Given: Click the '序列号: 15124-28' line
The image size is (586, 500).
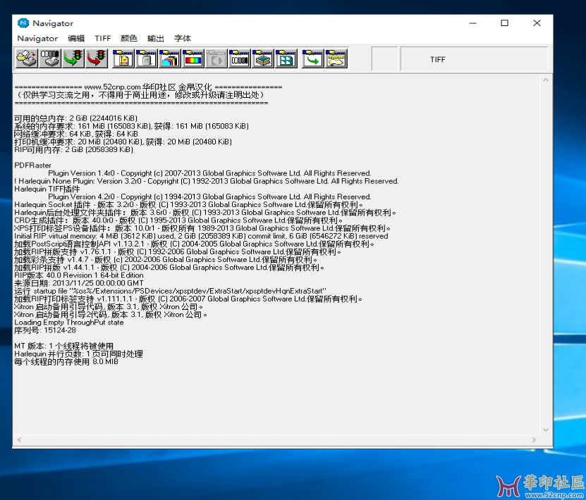Looking at the screenshot, I should point(45,330).
